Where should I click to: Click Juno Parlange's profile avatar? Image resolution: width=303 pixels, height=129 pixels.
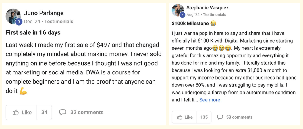click(x=13, y=16)
